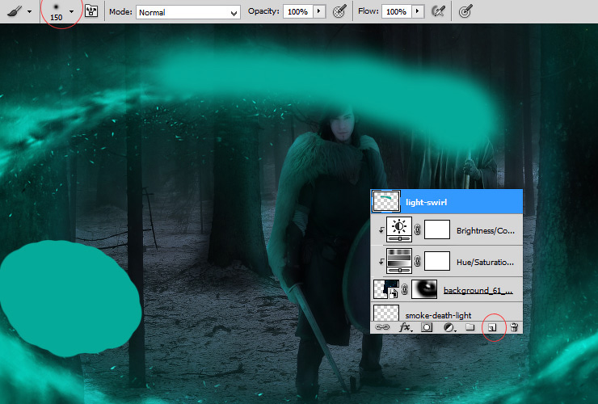
Task: Create a new group folder icon
Action: (x=470, y=327)
